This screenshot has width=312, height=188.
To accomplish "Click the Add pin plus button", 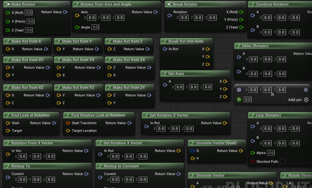I will pos(306,99).
